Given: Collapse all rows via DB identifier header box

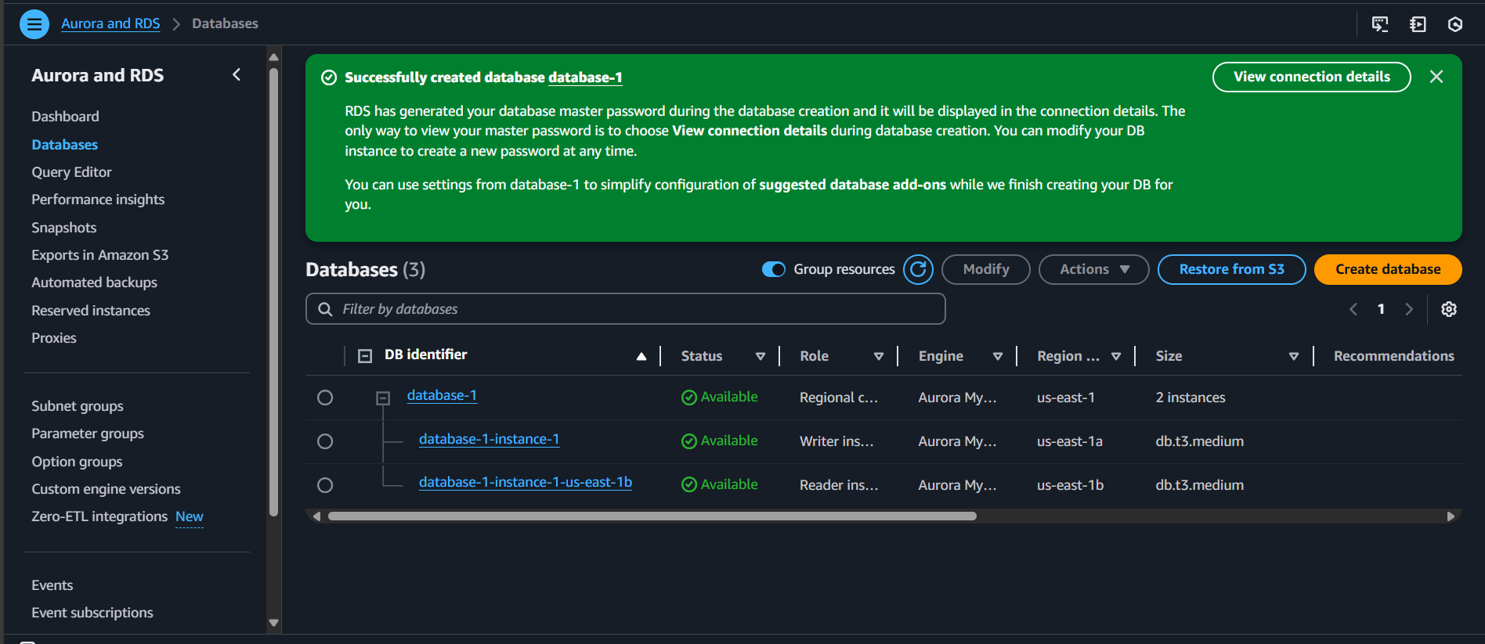Looking at the screenshot, I should [365, 356].
